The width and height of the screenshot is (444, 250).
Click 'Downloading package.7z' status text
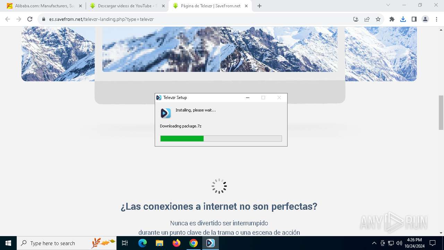181,126
